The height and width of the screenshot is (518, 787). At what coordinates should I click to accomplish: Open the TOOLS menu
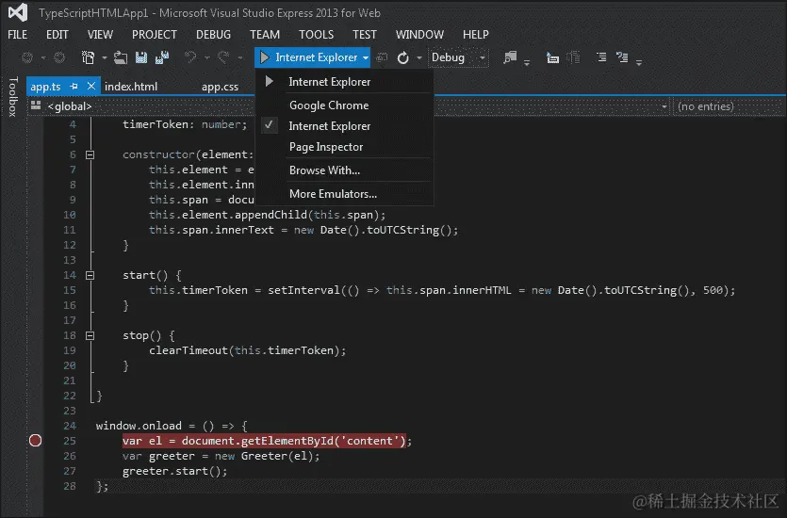point(316,35)
